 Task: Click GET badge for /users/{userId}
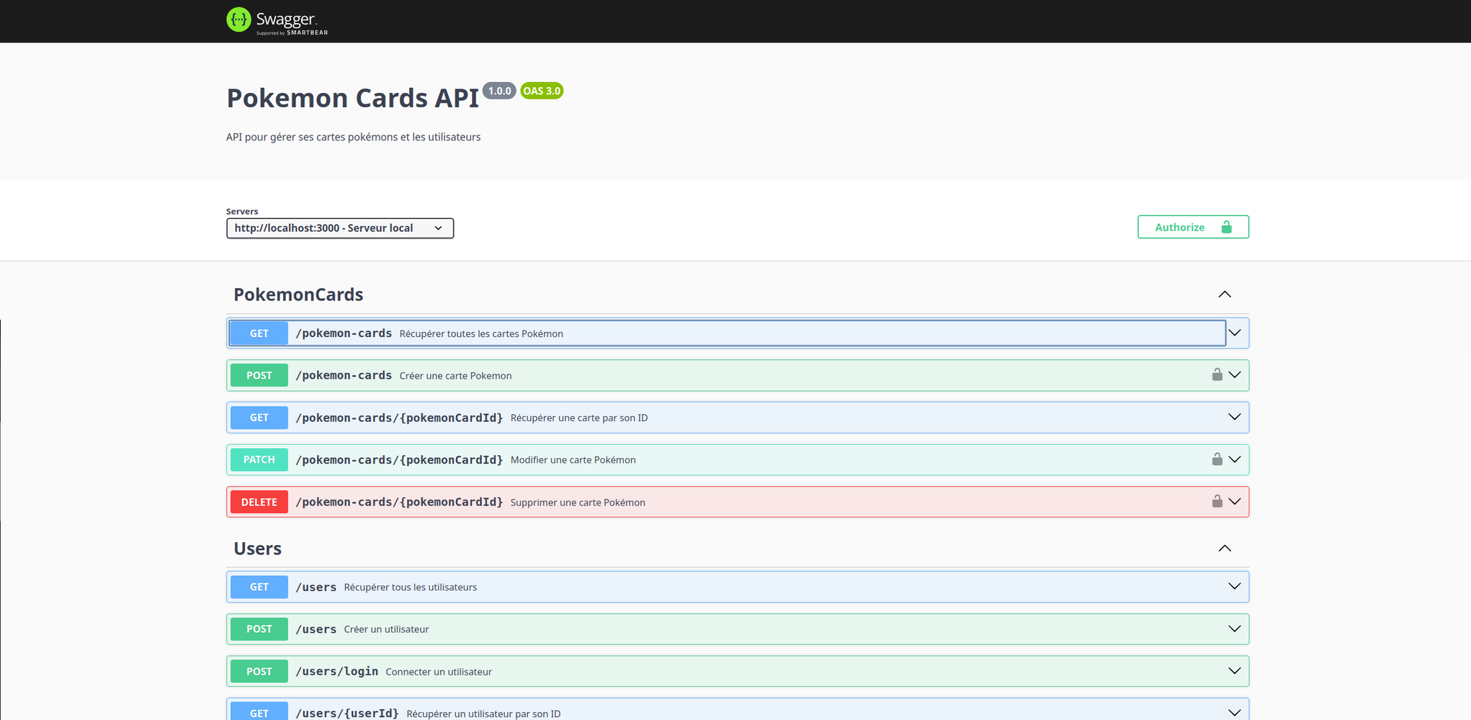(259, 711)
